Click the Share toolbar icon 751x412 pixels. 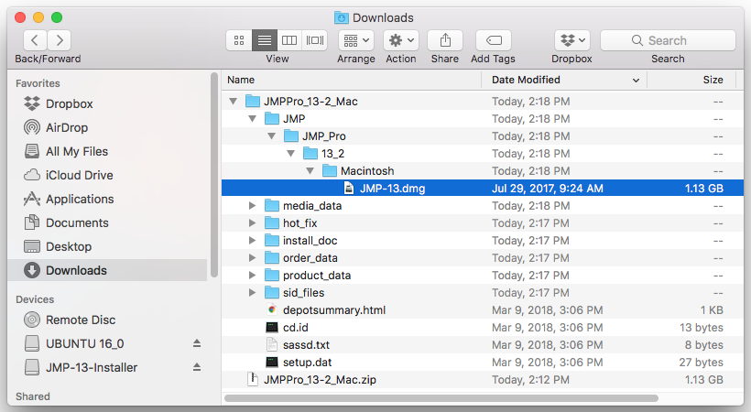[445, 40]
